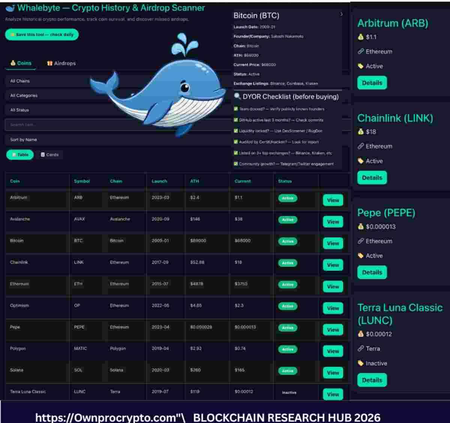
Task: Click the '$69000' ATH cell for Bitcoin
Action: 198,240
